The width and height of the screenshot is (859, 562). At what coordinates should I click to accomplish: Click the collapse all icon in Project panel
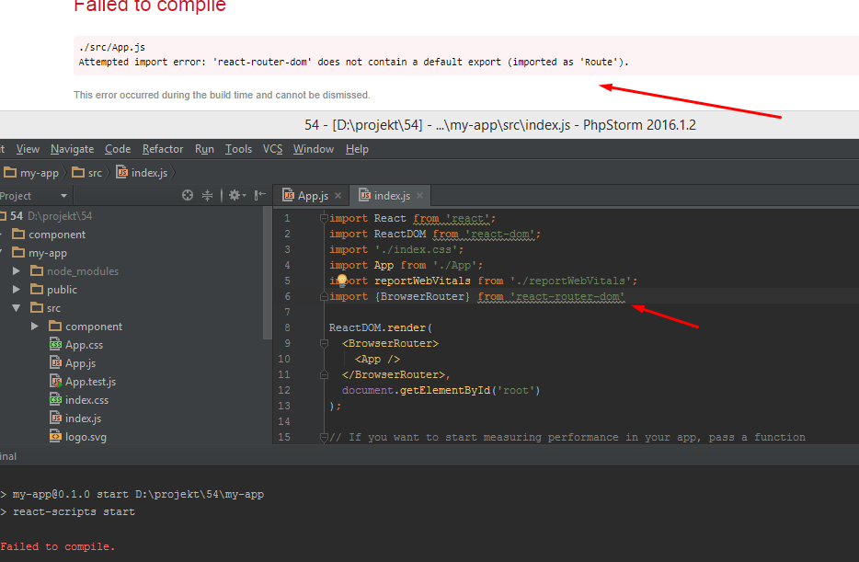(207, 195)
